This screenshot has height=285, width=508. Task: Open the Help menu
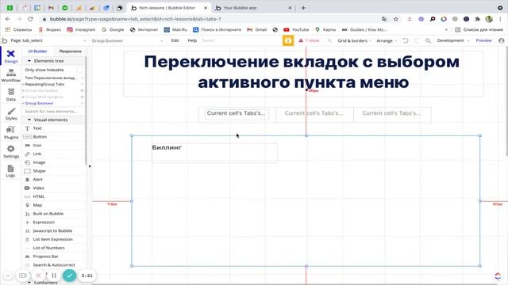[x=192, y=40]
